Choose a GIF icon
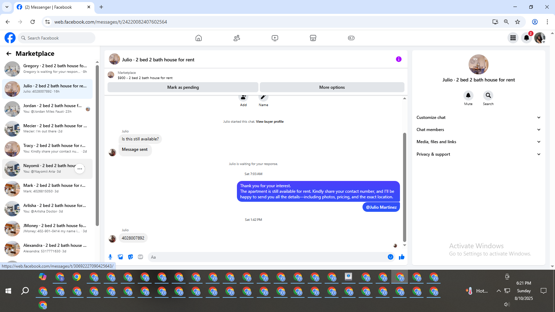This screenshot has width=555, height=312. (140, 257)
